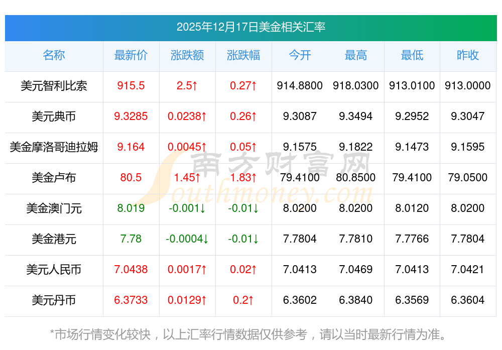Click the row name 美元丹币
The height and width of the screenshot is (350, 502).
[54, 300]
